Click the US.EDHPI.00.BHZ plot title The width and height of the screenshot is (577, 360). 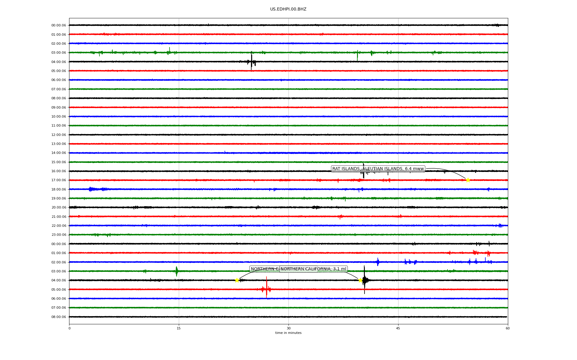tap(288, 9)
